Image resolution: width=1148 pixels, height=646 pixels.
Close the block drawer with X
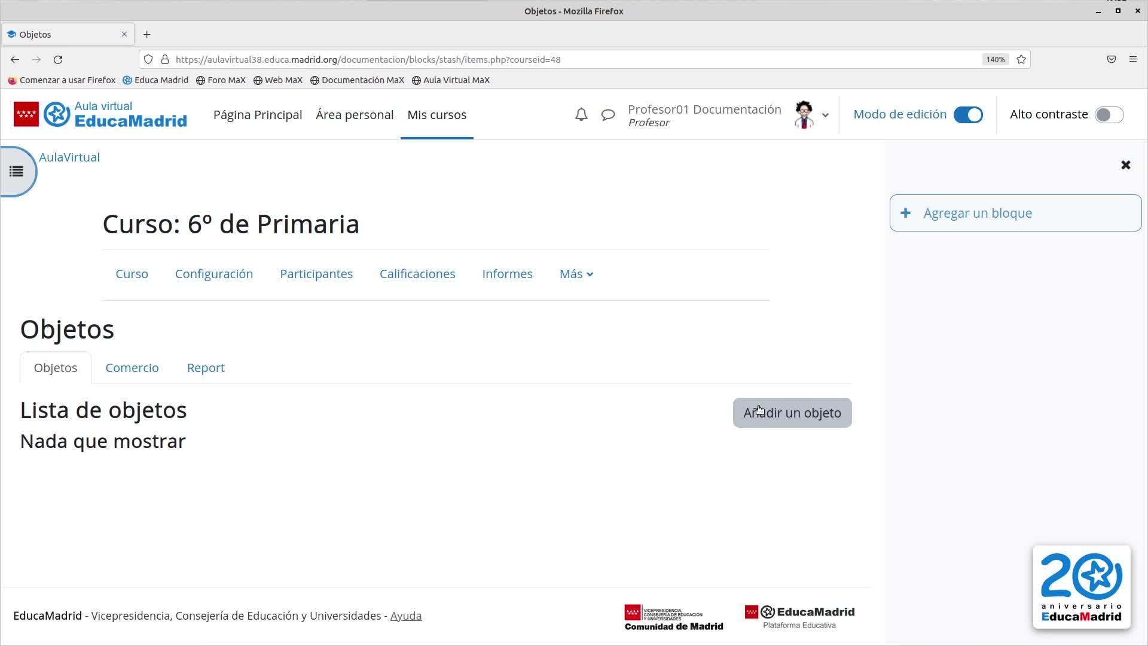[1125, 165]
